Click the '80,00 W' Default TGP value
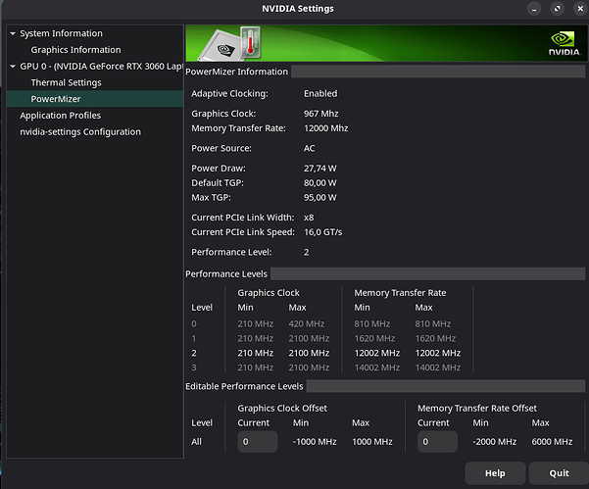The height and width of the screenshot is (489, 589). tap(320, 183)
